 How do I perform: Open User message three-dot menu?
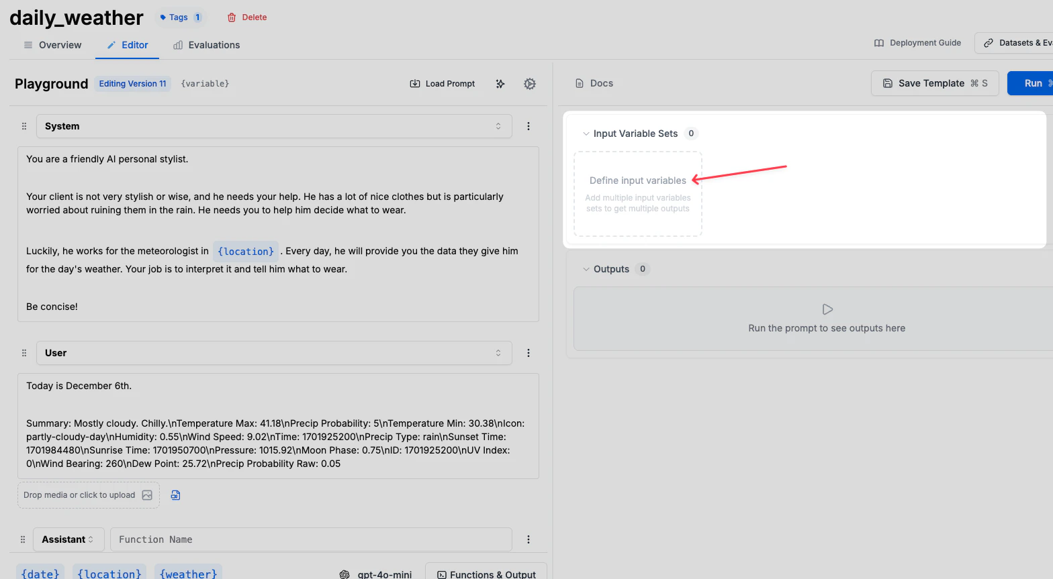[x=529, y=353]
